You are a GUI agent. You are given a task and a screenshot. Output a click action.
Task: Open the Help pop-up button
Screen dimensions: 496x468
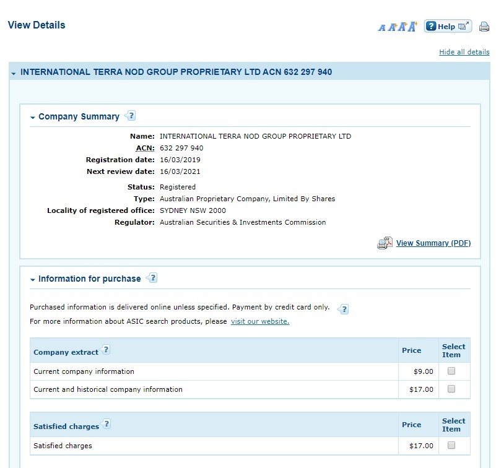click(448, 26)
